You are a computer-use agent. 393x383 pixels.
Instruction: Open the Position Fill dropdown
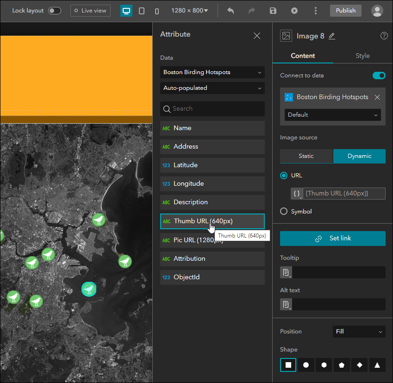pyautogui.click(x=359, y=332)
